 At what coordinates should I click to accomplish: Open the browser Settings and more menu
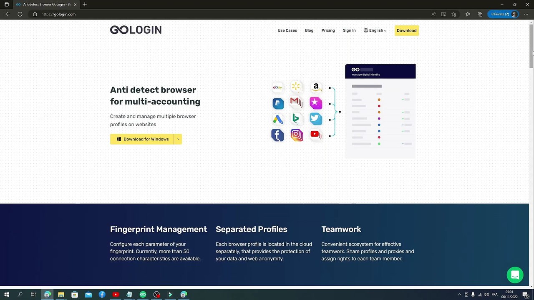point(526,14)
